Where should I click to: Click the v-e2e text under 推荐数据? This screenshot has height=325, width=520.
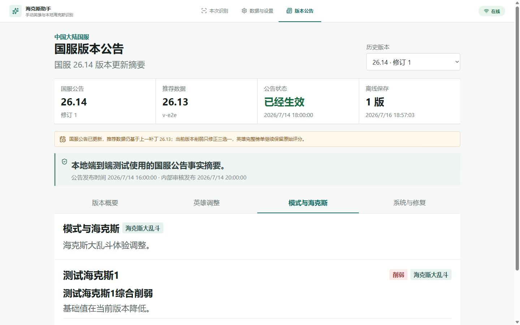tap(169, 115)
